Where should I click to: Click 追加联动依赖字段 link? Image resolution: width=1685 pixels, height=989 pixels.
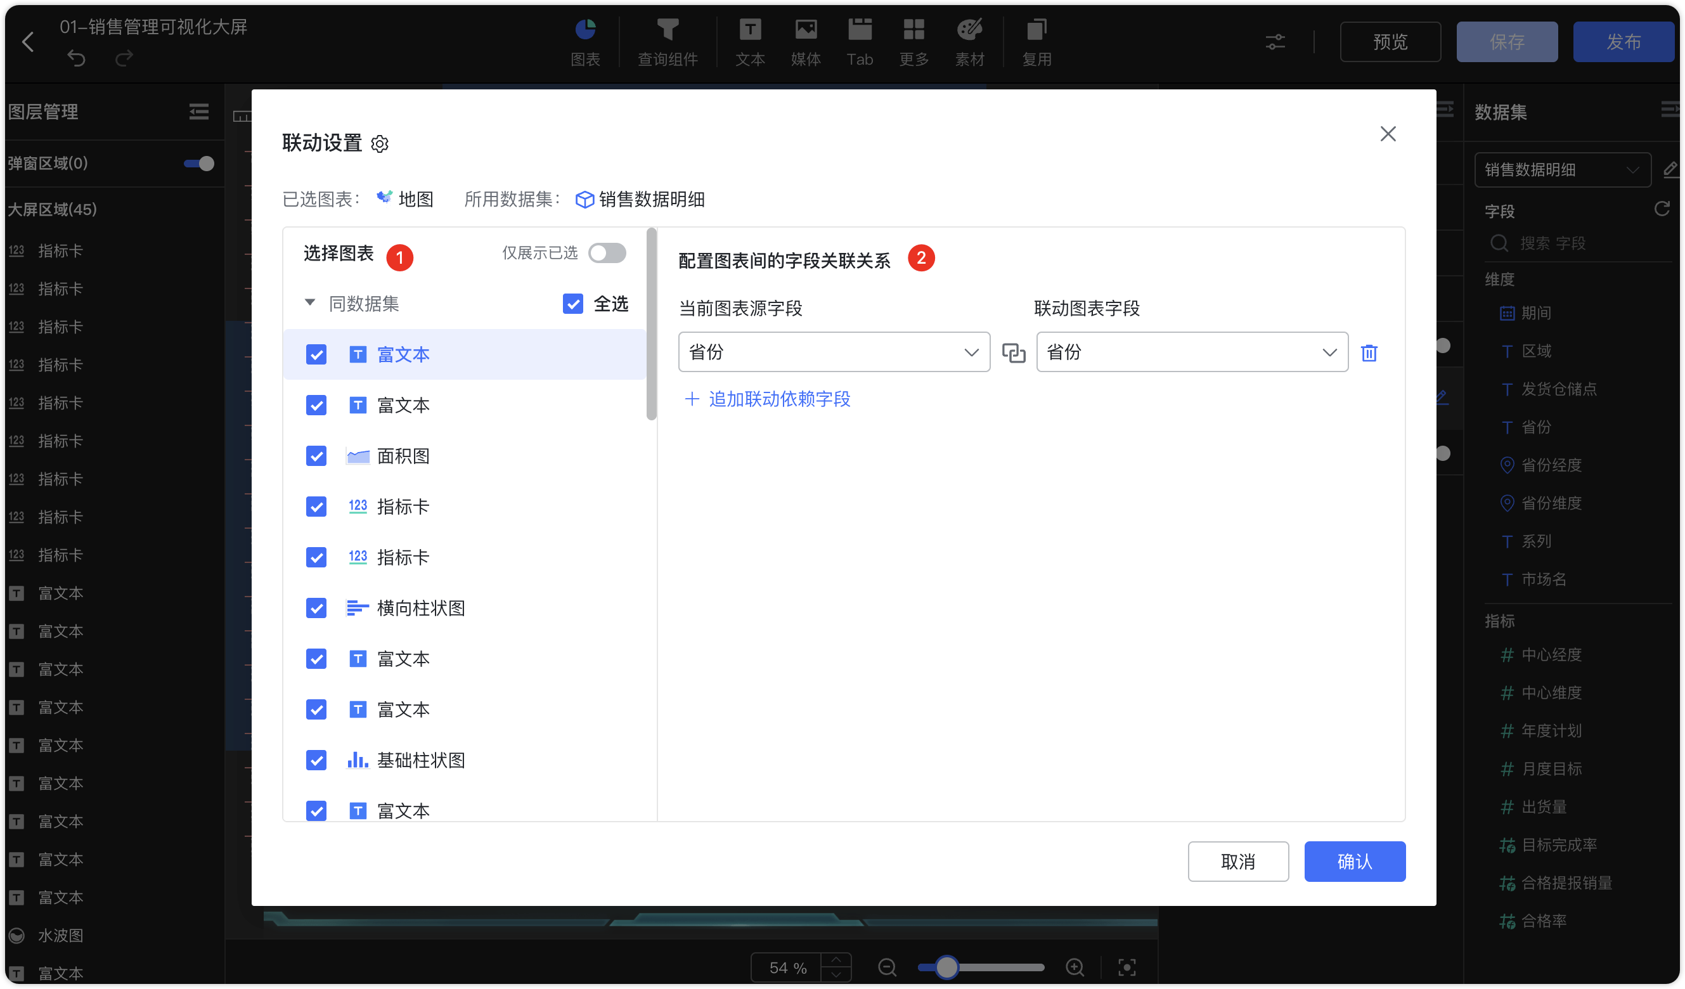pyautogui.click(x=767, y=399)
